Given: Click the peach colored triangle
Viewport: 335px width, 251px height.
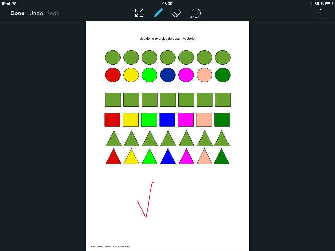Looking at the screenshot, I should pyautogui.click(x=204, y=157).
